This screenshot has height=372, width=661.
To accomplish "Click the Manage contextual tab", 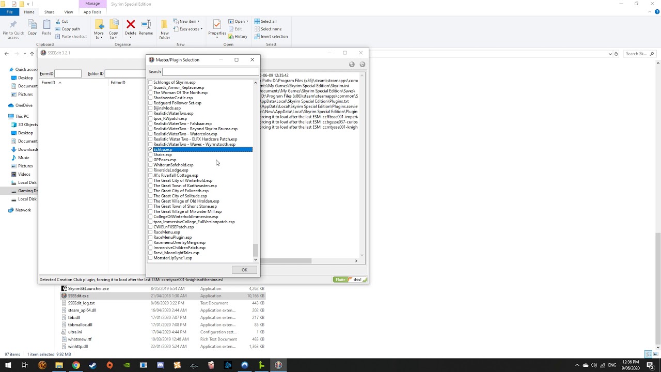I will point(92,4).
